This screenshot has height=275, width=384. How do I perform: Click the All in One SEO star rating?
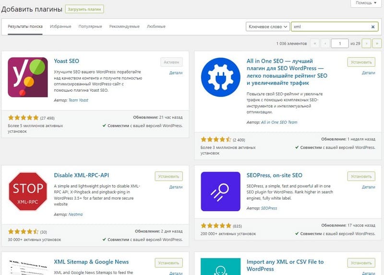(x=216, y=140)
